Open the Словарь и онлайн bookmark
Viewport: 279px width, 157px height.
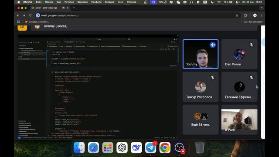click(37, 22)
